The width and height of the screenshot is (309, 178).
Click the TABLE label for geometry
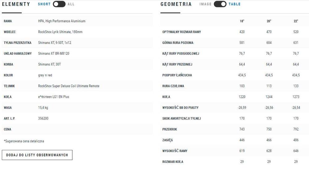[x=235, y=4]
